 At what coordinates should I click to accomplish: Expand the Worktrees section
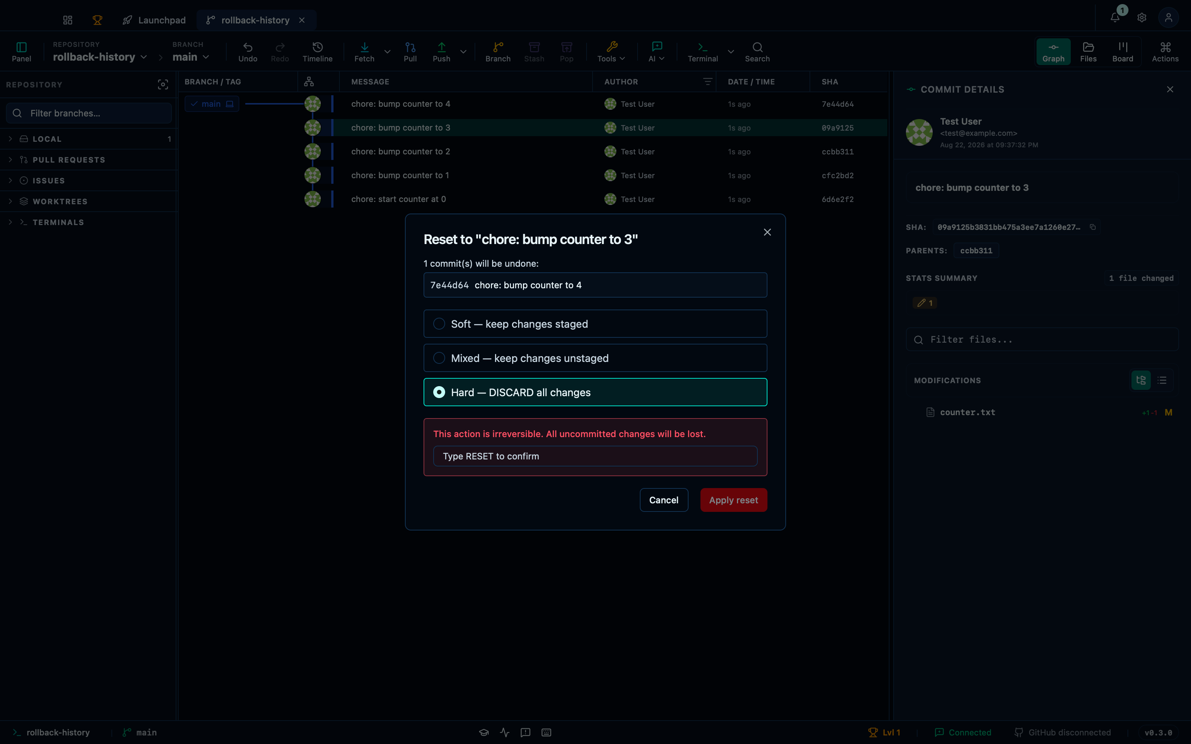pos(89,202)
